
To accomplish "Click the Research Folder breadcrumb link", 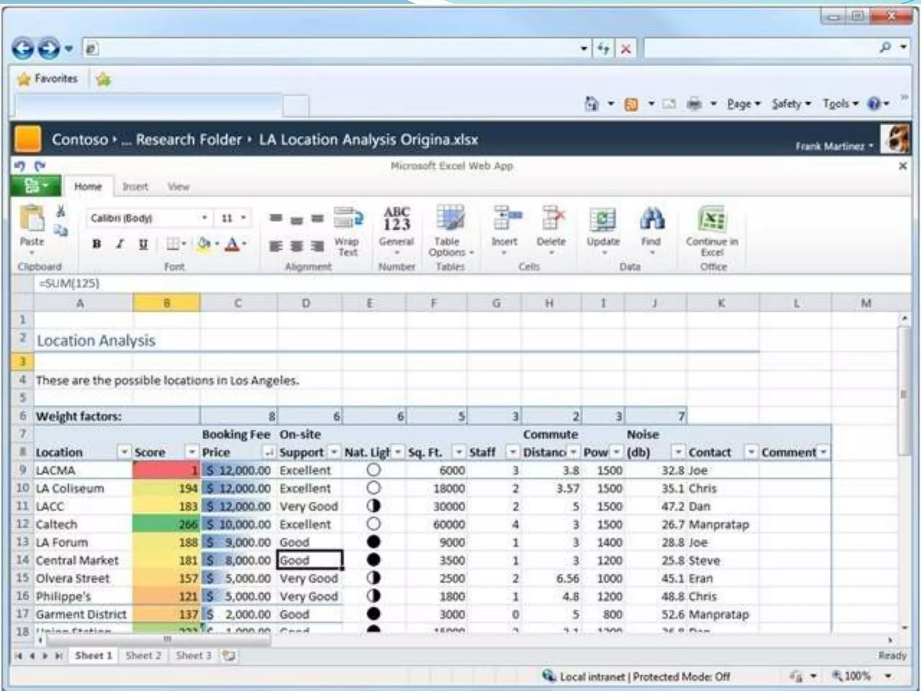I will pyautogui.click(x=189, y=140).
